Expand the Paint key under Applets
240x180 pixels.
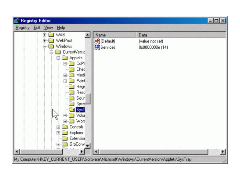click(x=65, y=81)
